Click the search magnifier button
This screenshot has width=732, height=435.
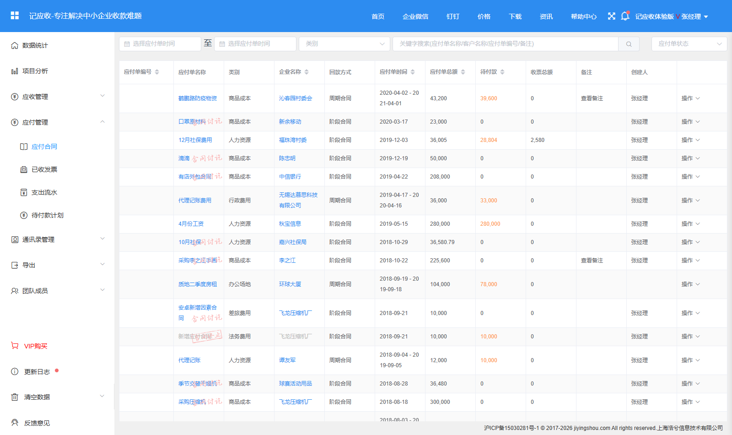(x=629, y=44)
